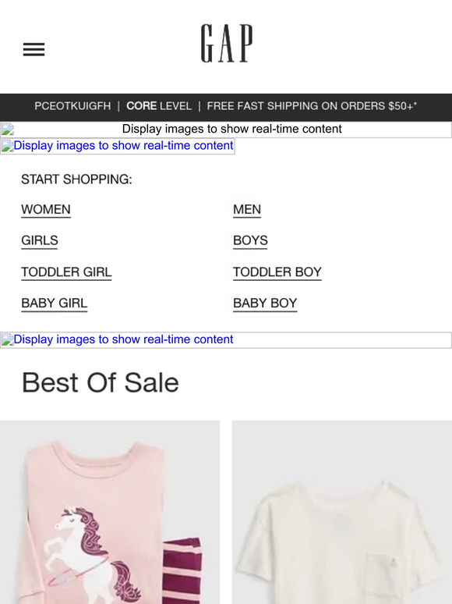The height and width of the screenshot is (604, 452).
Task: Click FREE FAST SHIPPING banner text
Action: (x=312, y=106)
